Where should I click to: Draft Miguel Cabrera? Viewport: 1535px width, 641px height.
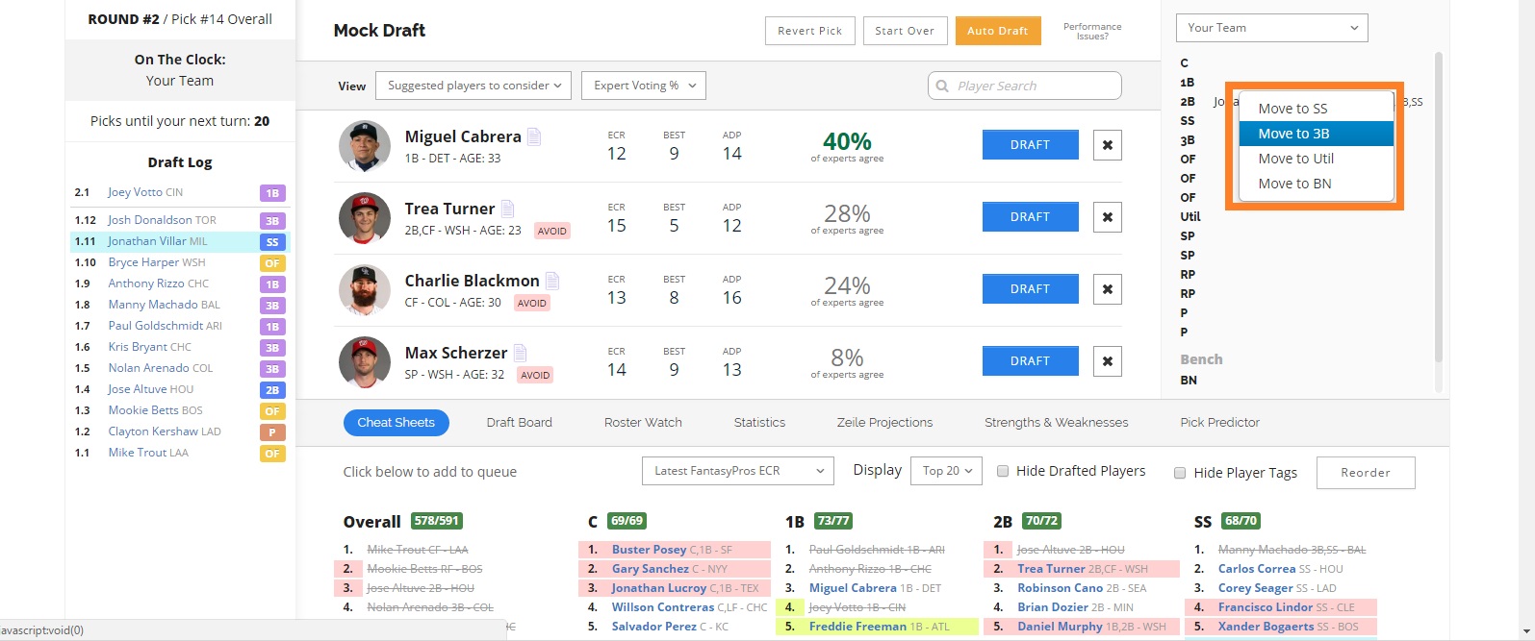[x=1030, y=145]
